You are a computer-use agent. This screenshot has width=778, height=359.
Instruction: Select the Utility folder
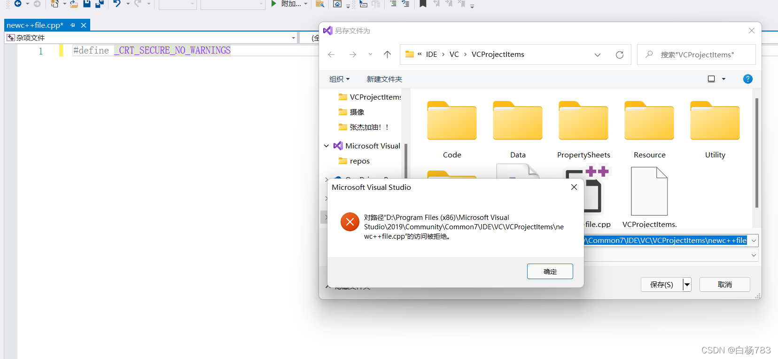click(715, 130)
